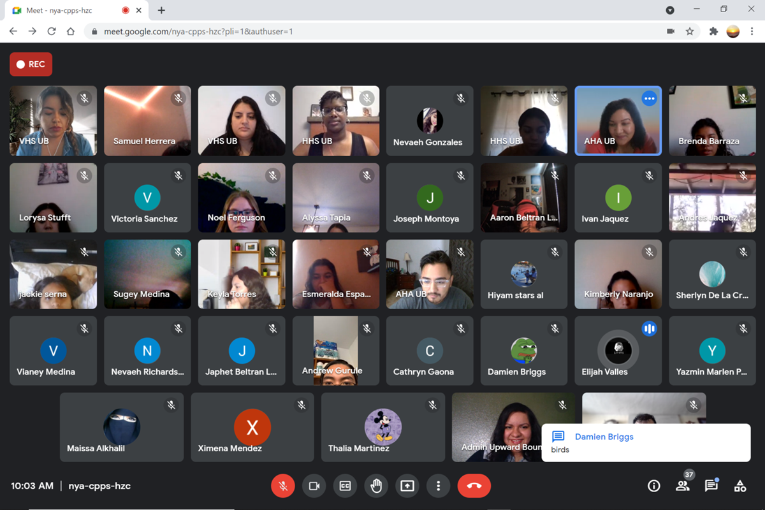This screenshot has width=765, height=510.
Task: Expand the round dropdown arrow on the tab strip
Action: tap(670, 10)
